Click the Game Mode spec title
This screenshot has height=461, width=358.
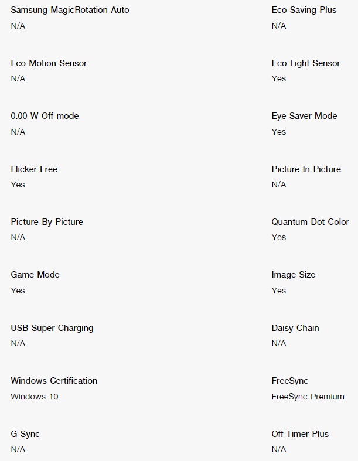35,275
